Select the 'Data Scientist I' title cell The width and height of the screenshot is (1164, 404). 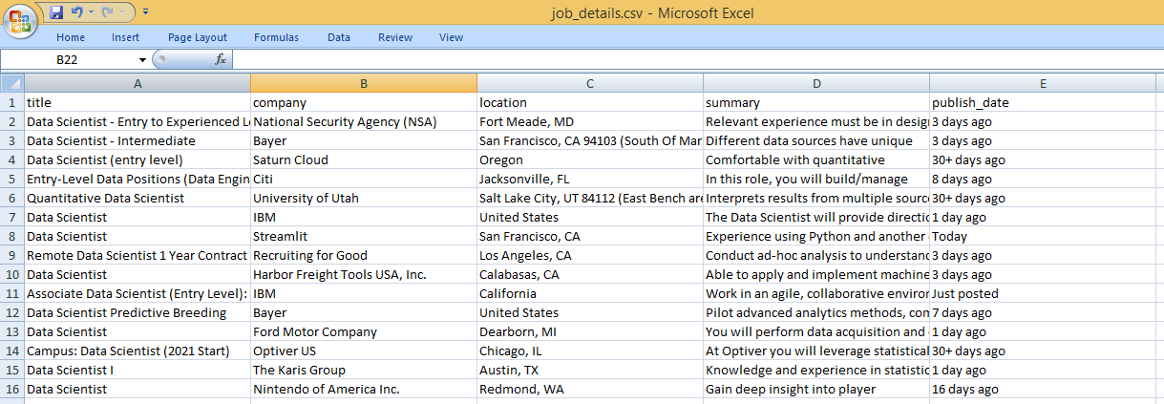tap(137, 370)
